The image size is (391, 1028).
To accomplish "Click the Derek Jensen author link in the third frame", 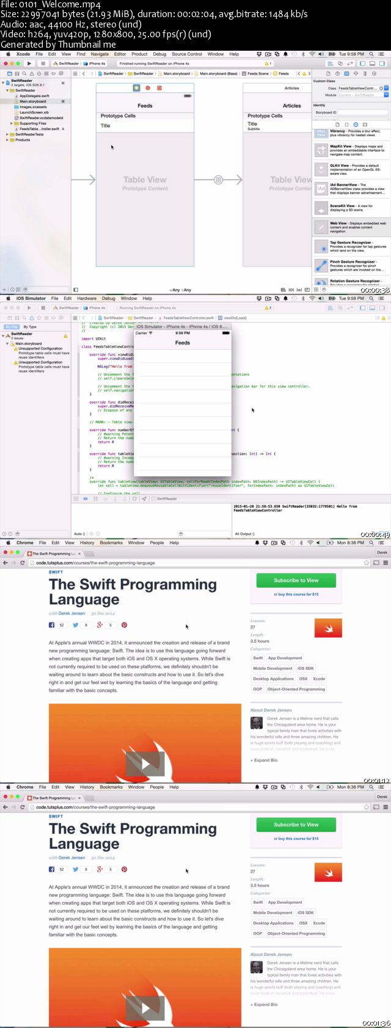I will pyautogui.click(x=71, y=613).
